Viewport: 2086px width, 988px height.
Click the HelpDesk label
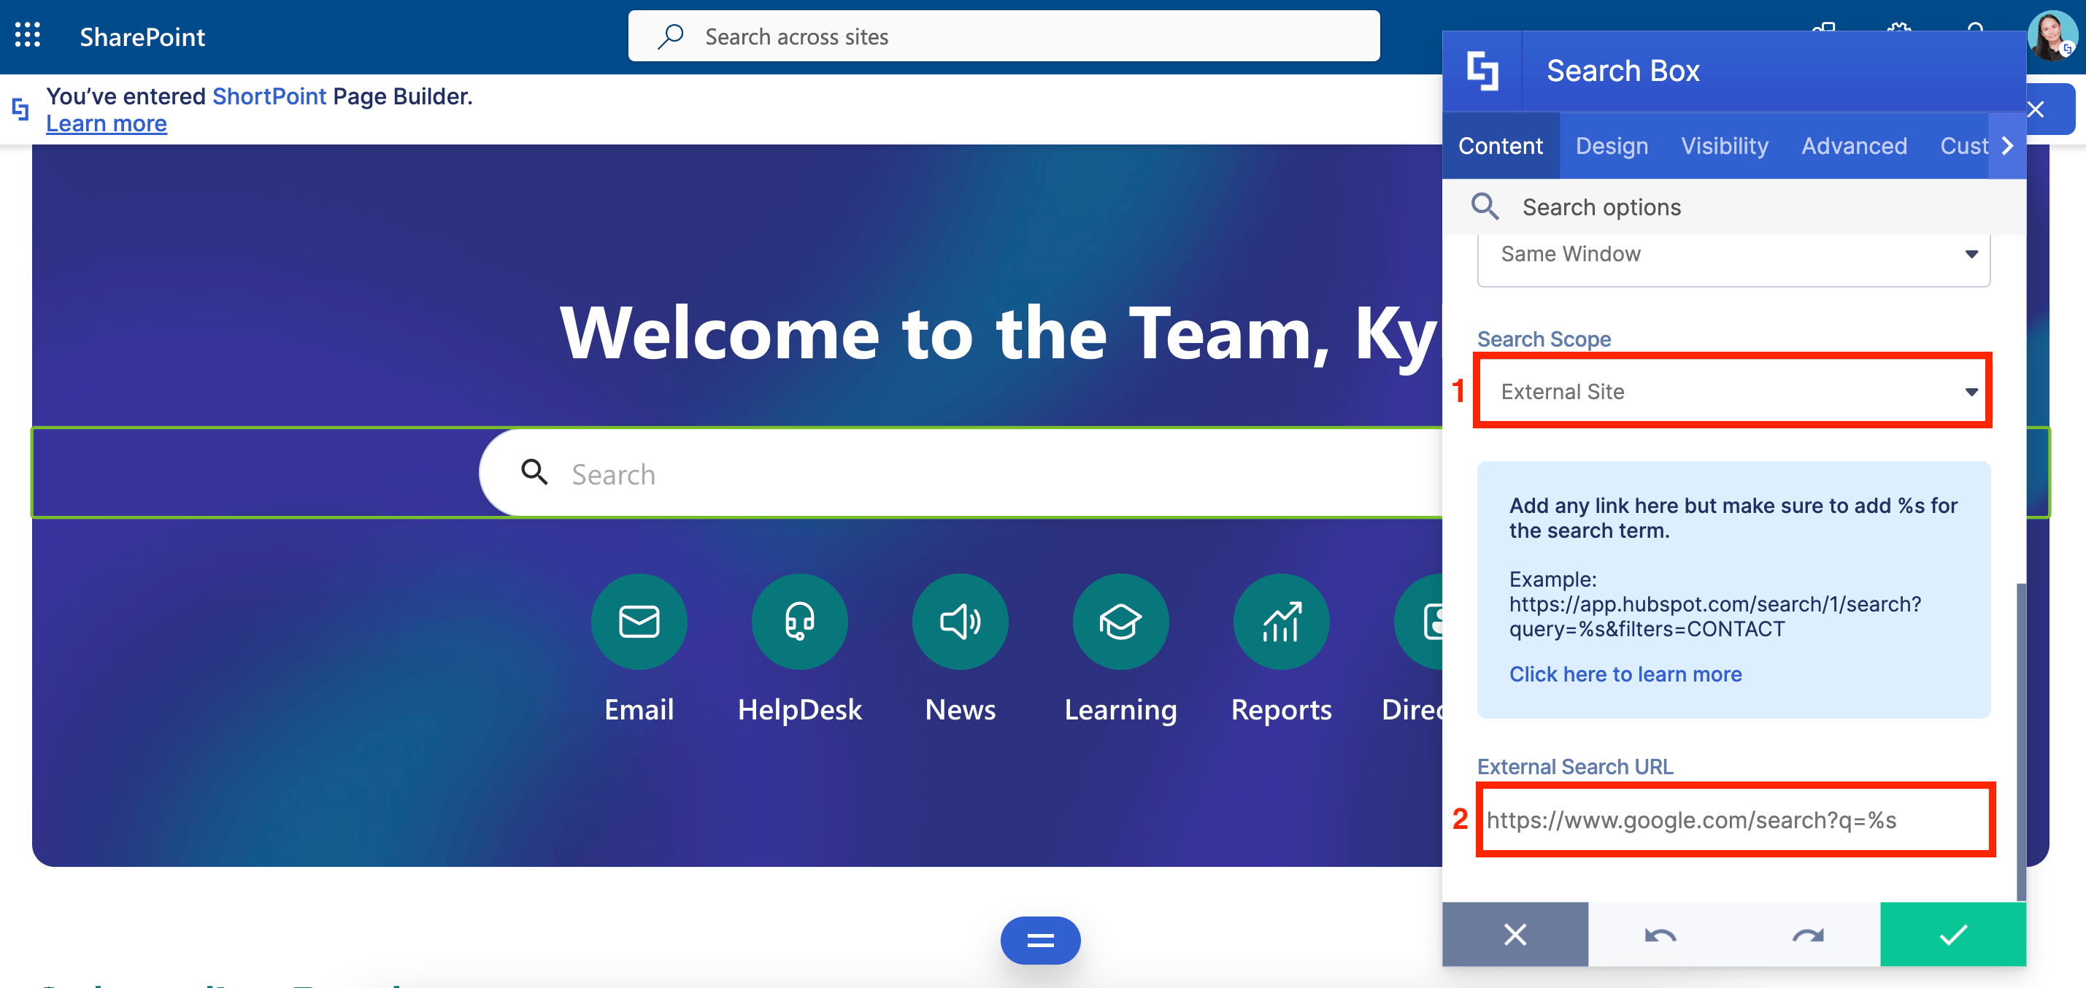[x=799, y=709]
